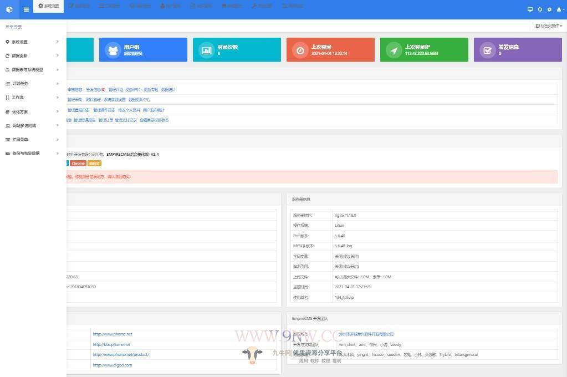Click the red Chrome badge
The height and width of the screenshot is (377, 567).
78,164
